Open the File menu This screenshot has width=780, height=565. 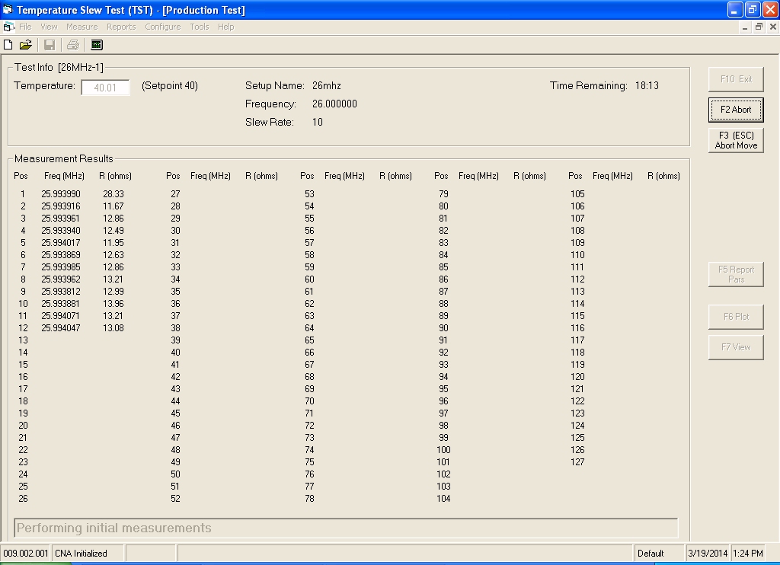coord(26,27)
